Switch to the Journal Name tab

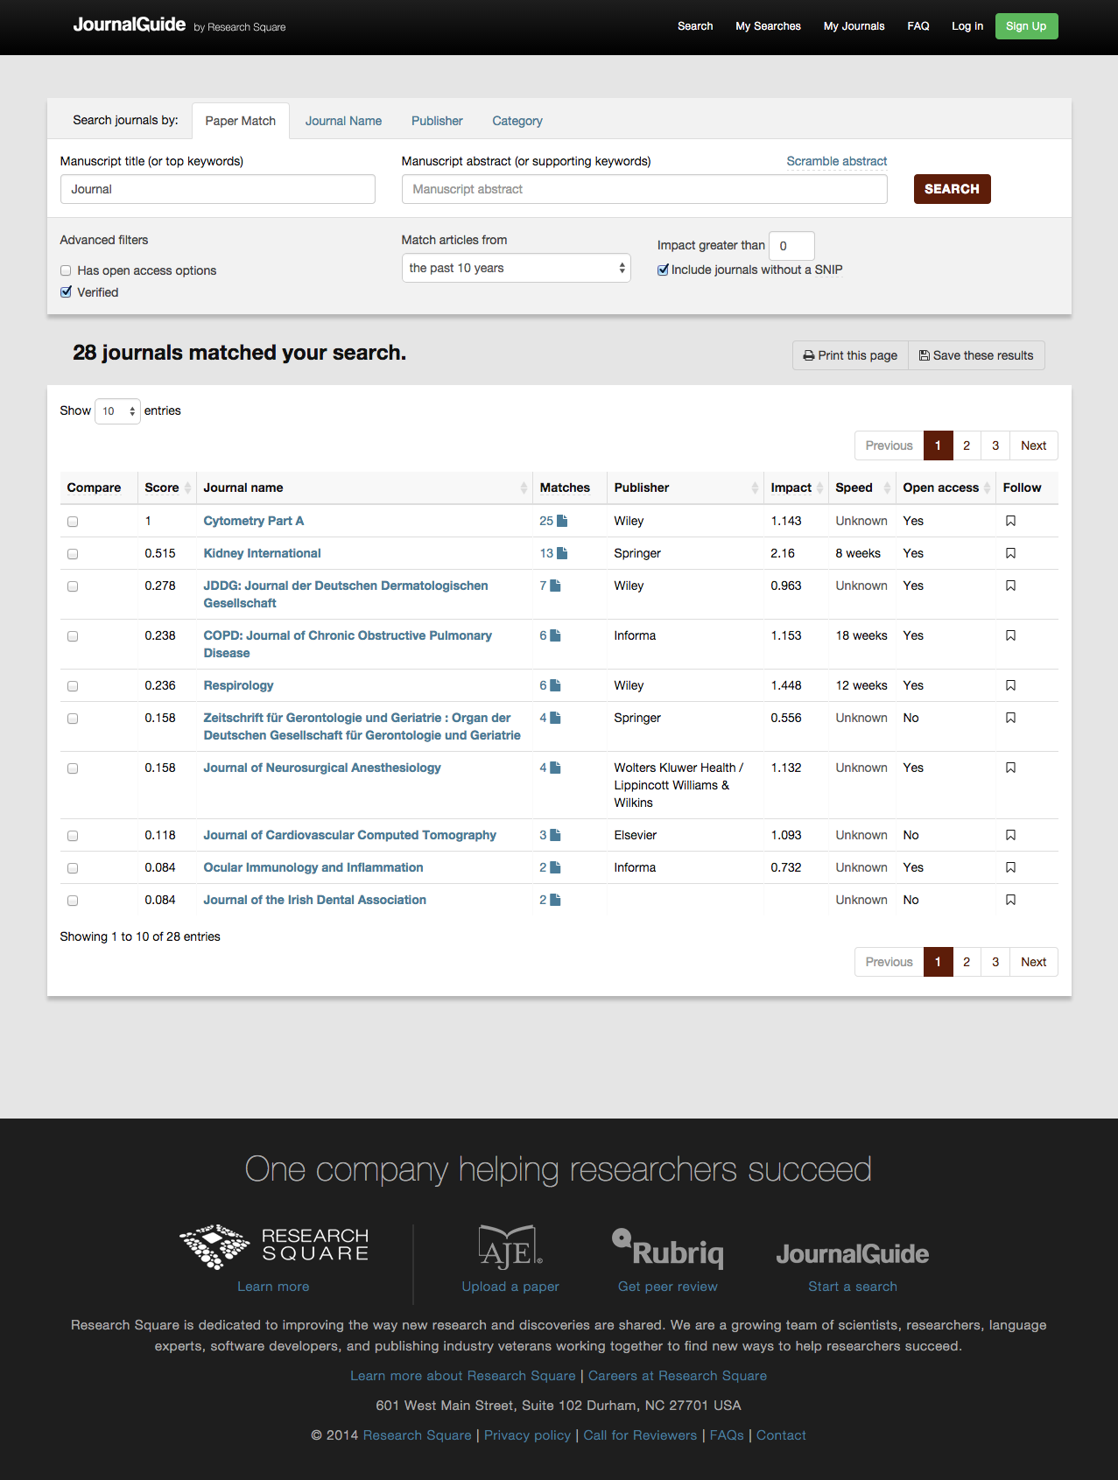coord(343,121)
